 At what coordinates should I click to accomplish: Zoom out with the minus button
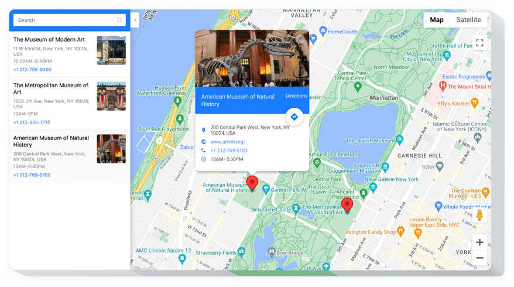coord(479,258)
